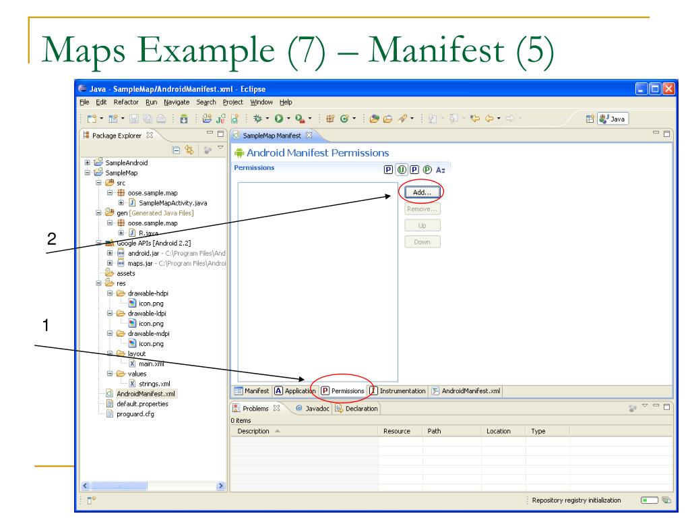This screenshot has width=690, height=518.
Task: Click the Save toolbar icon
Action: point(134,119)
